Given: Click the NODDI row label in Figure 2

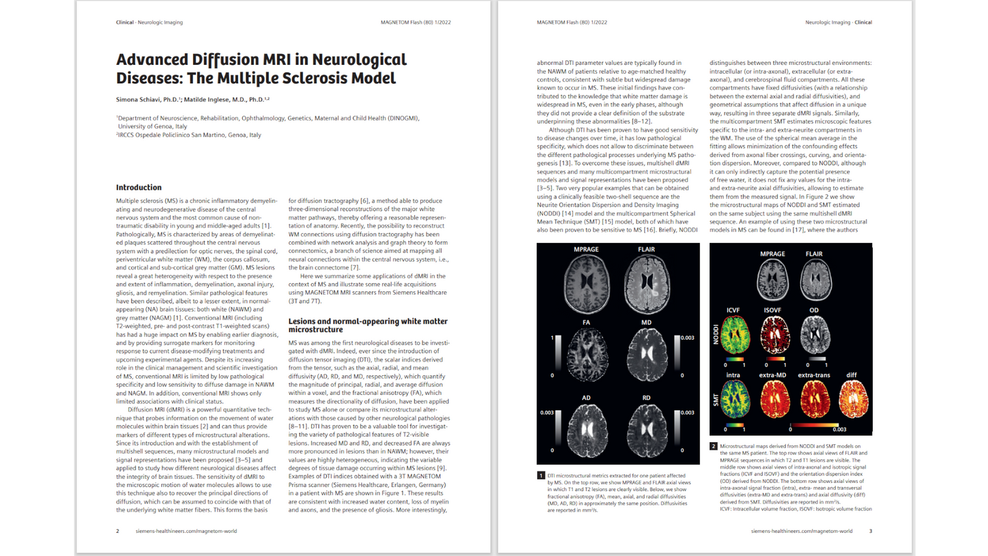Looking at the screenshot, I should tap(716, 334).
